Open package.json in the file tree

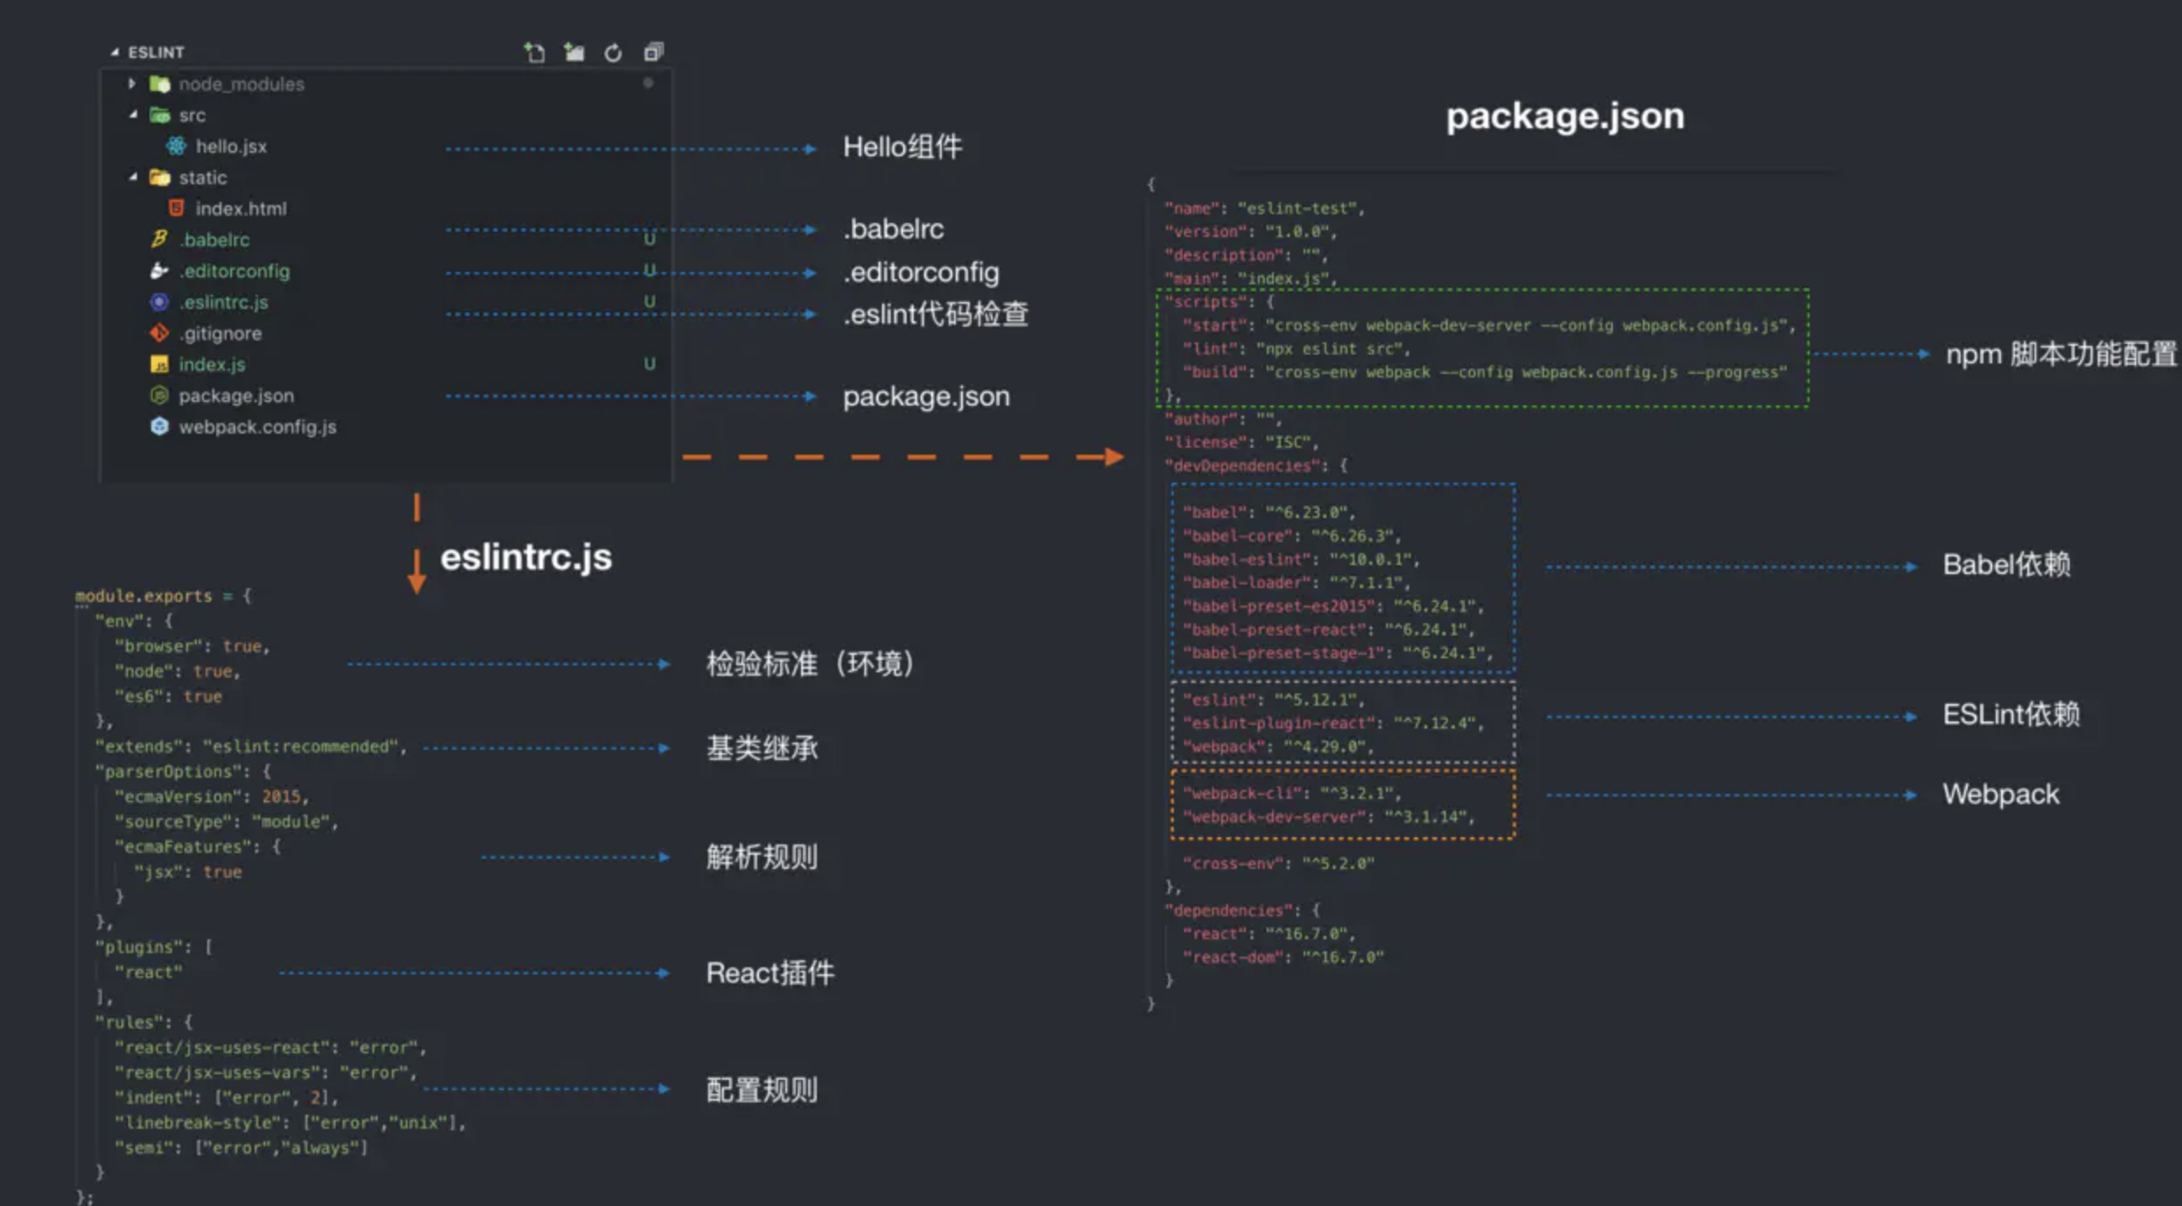coord(236,396)
